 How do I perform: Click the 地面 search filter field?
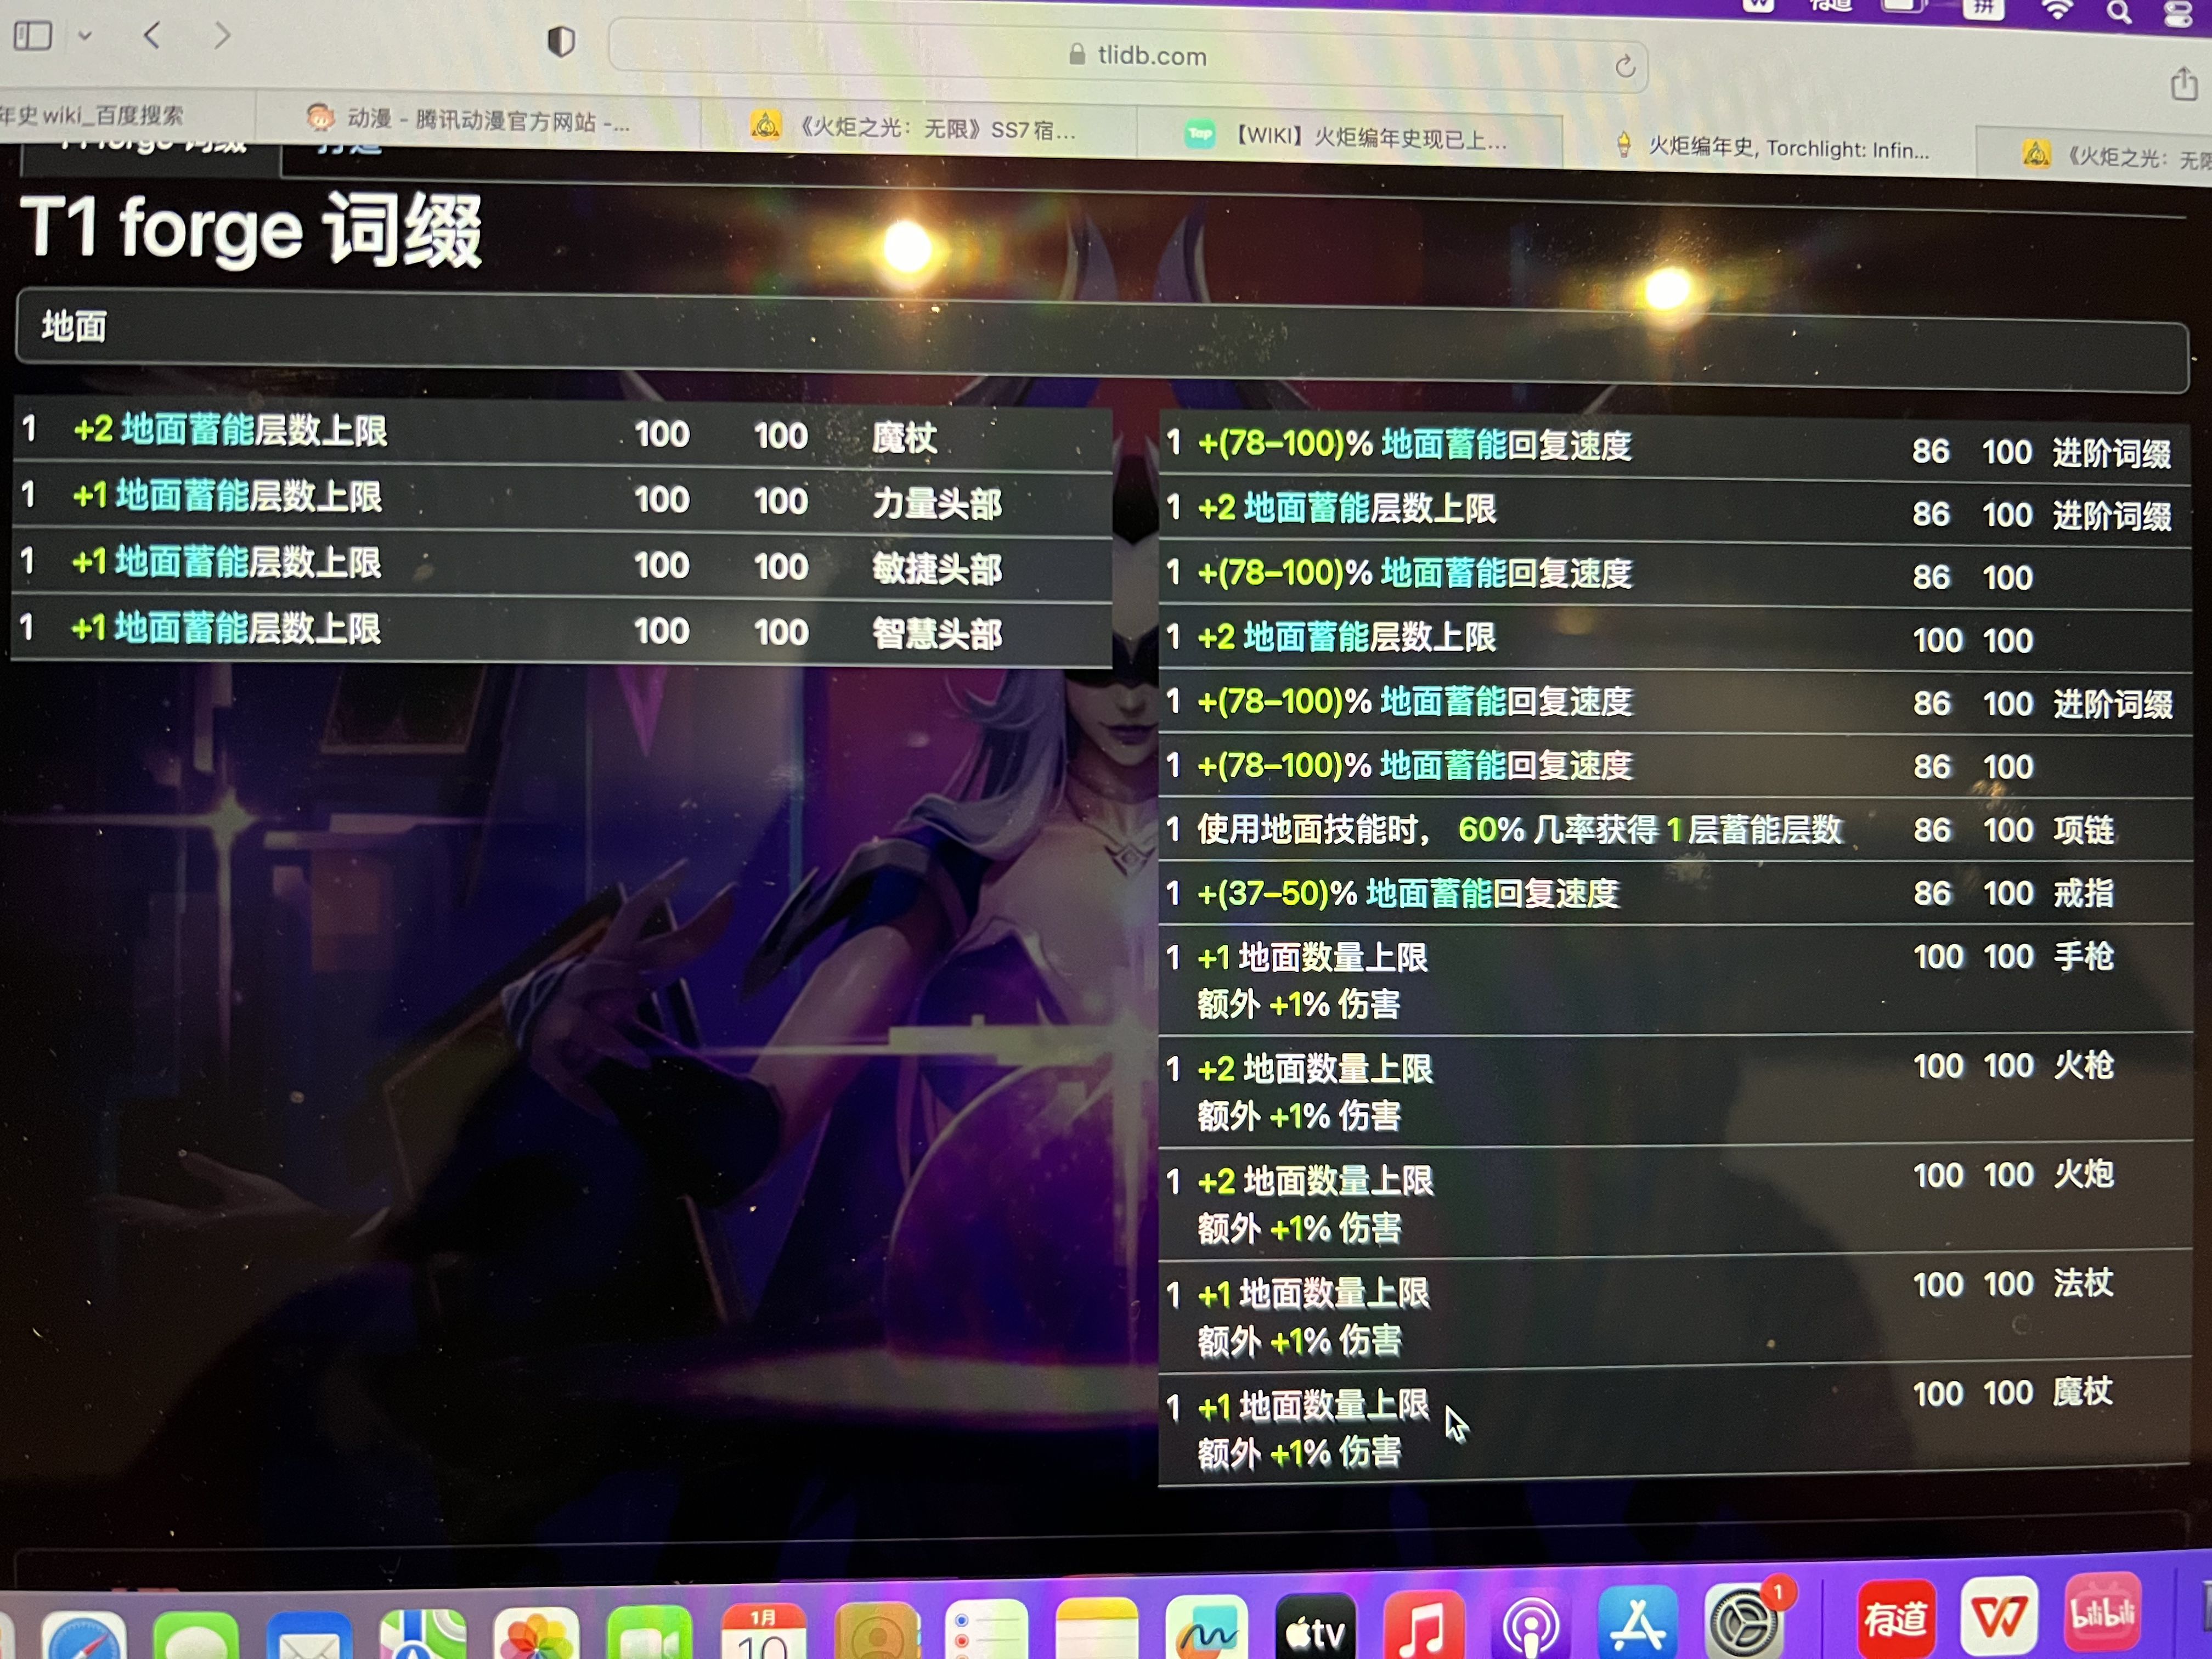click(1102, 340)
